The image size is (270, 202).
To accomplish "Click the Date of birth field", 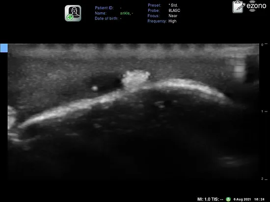I will pos(108,19).
